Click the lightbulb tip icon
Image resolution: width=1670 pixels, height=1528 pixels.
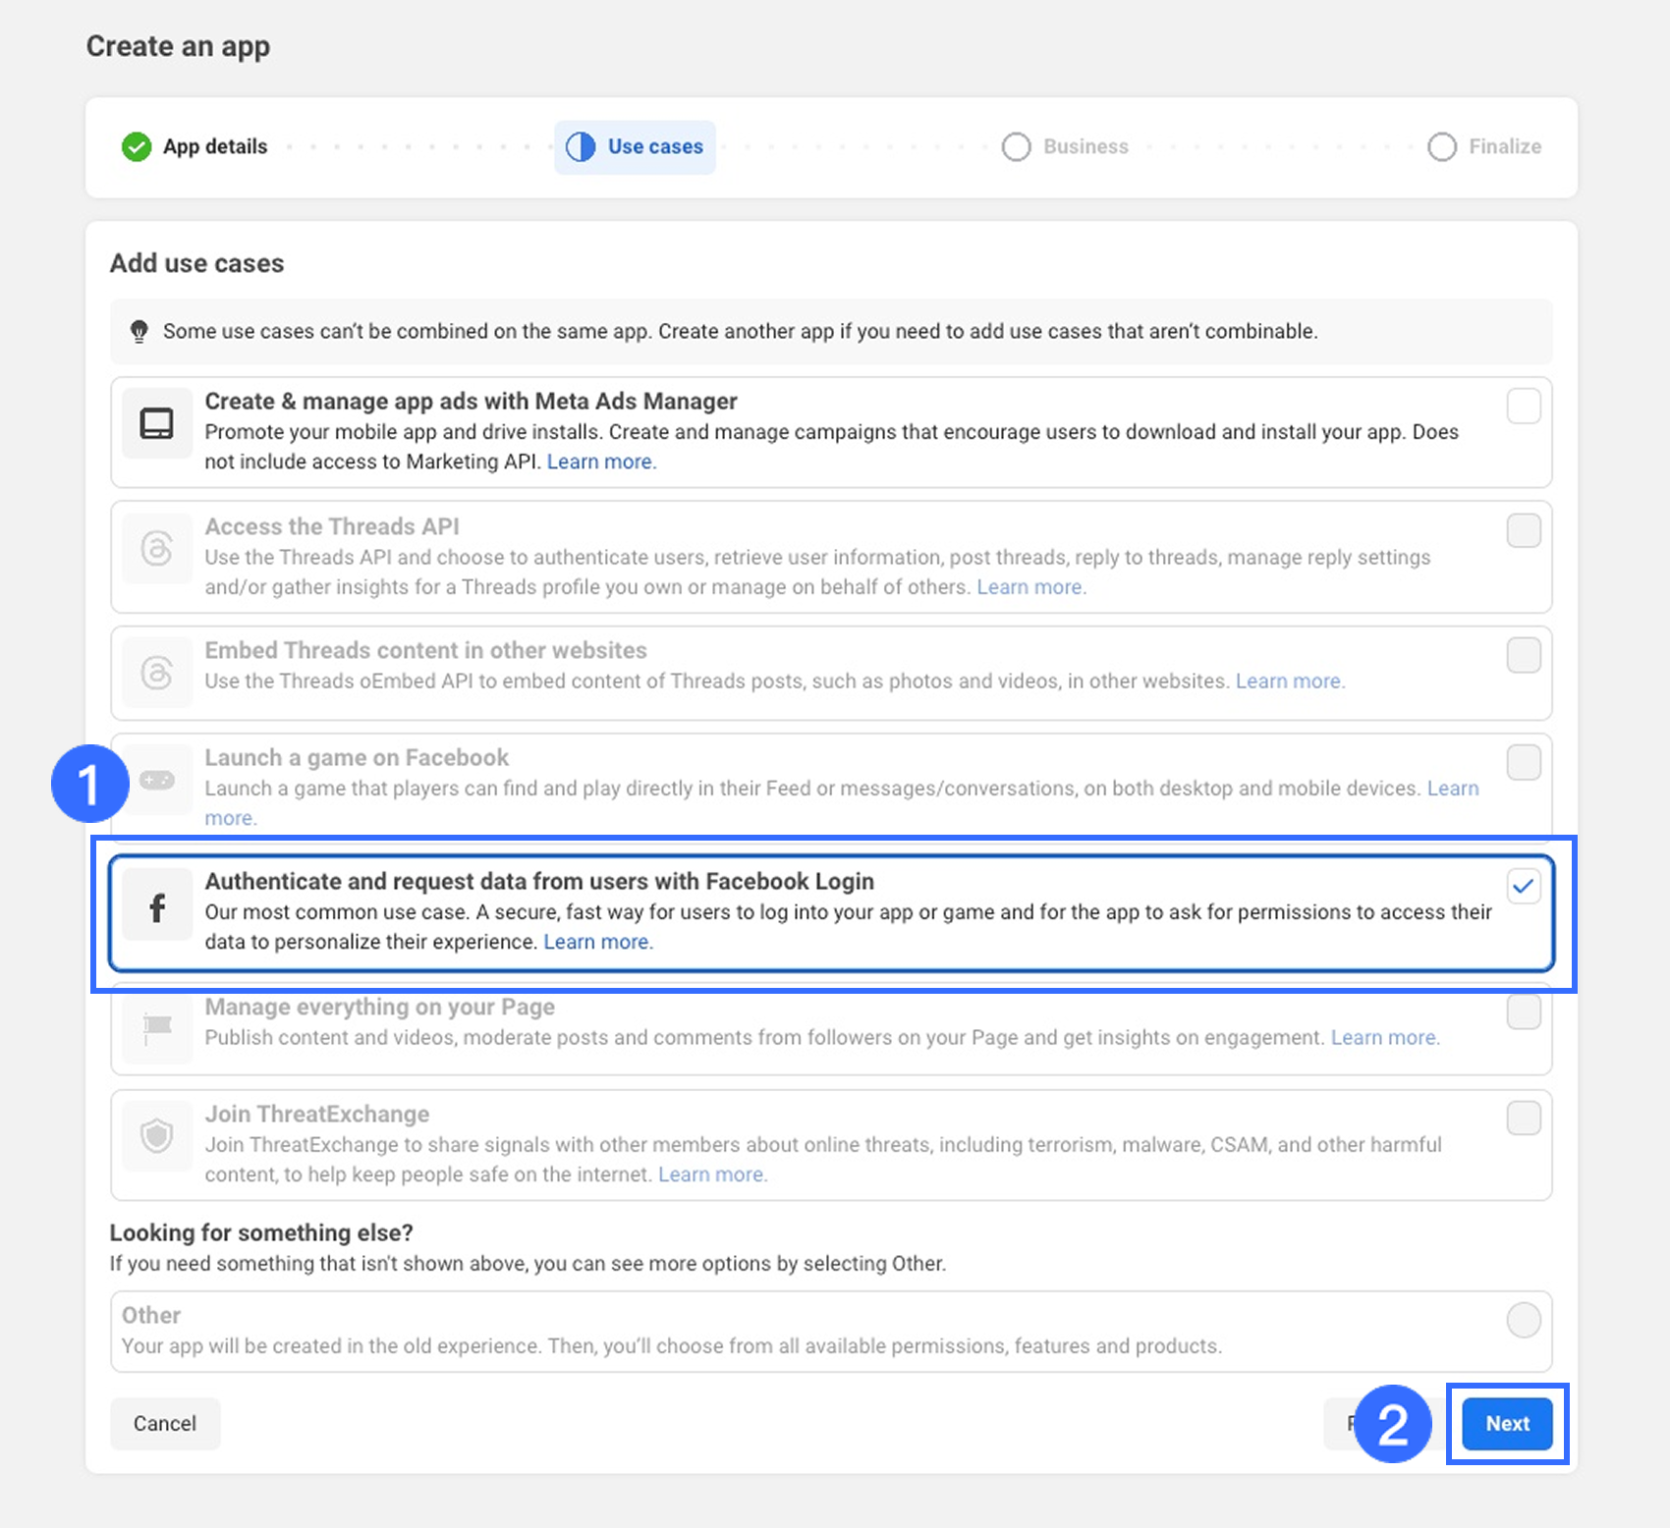(x=139, y=332)
